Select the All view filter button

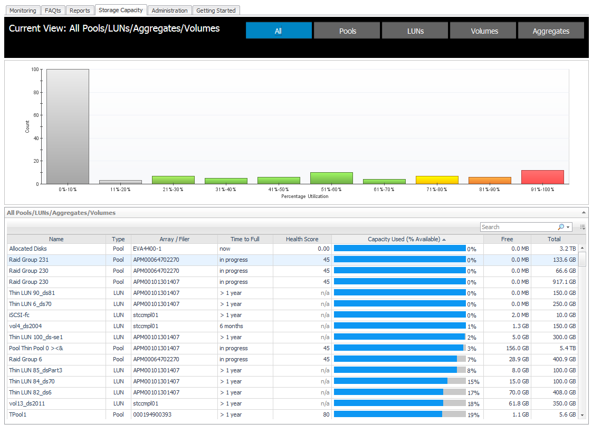tap(279, 31)
